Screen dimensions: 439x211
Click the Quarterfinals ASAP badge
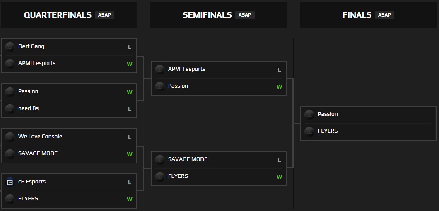click(x=104, y=15)
